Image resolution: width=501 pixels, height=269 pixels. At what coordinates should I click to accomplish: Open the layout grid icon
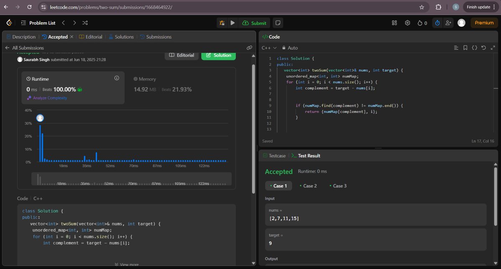(394, 23)
